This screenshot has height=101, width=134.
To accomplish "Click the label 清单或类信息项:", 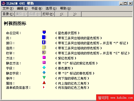I will tap(18, 88).
